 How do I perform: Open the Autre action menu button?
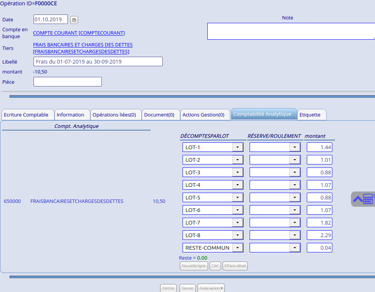[211, 288]
